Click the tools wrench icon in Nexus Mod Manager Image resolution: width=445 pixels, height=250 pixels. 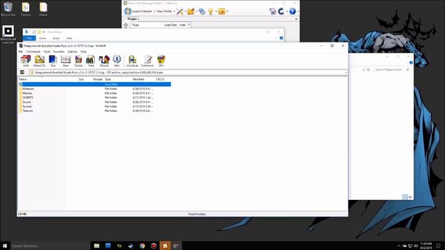(x=179, y=11)
